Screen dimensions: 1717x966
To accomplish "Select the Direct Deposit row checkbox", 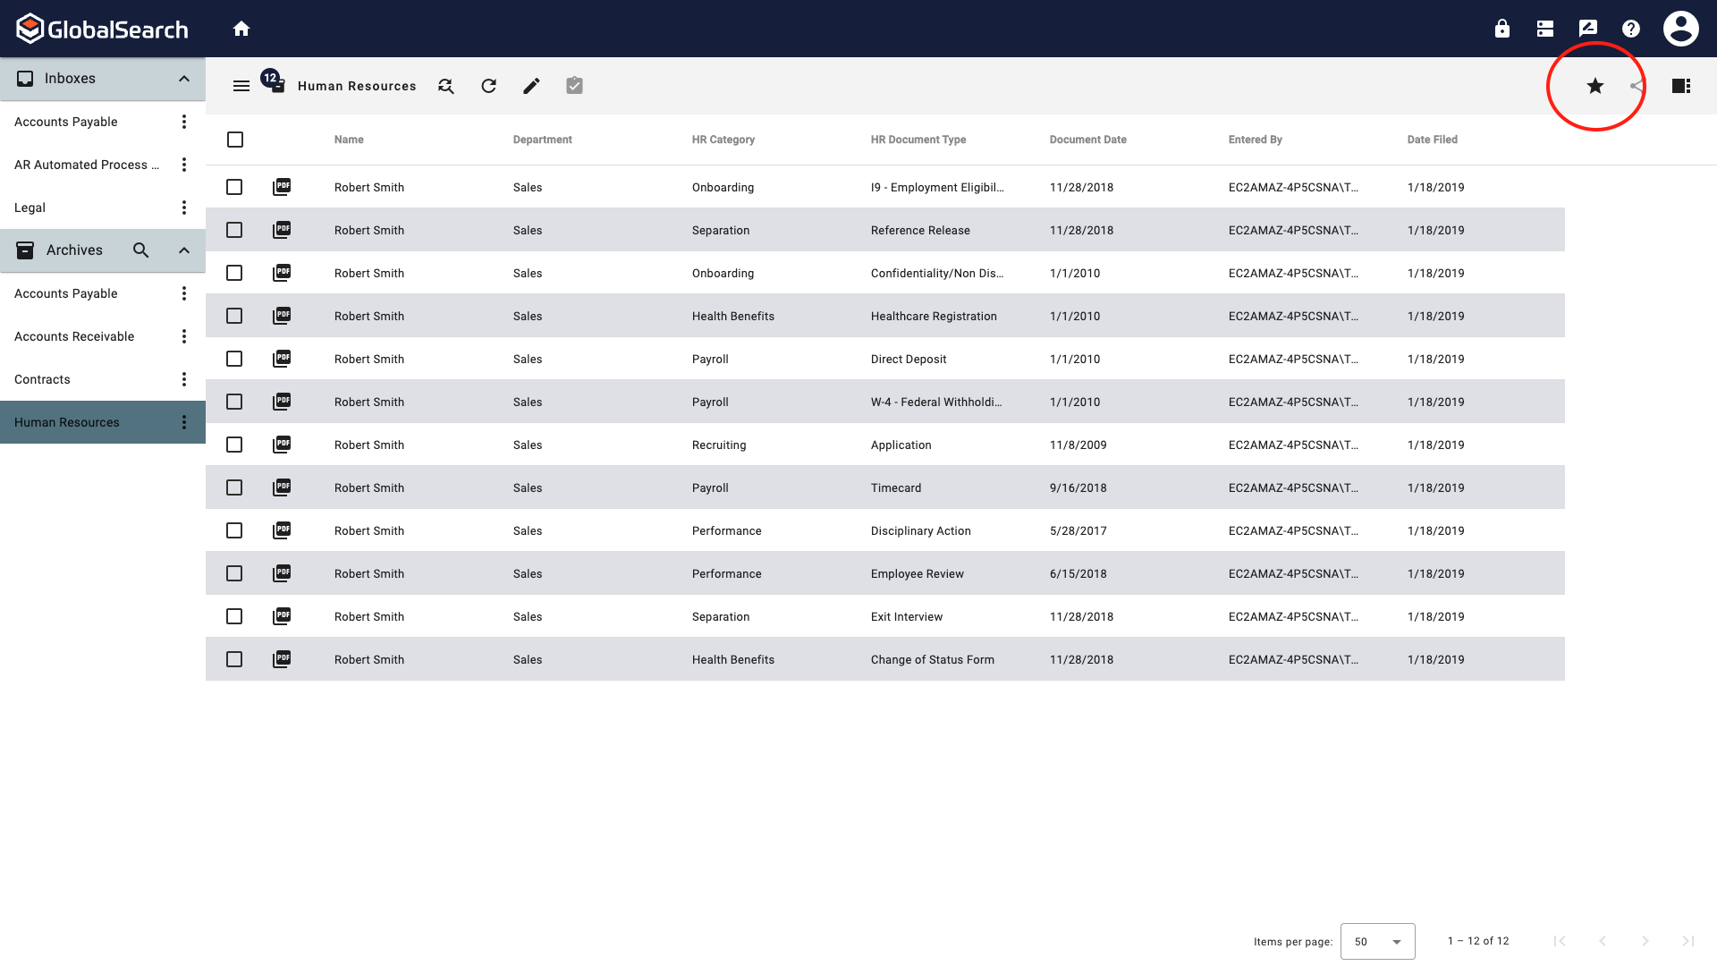I will pyautogui.click(x=234, y=359).
